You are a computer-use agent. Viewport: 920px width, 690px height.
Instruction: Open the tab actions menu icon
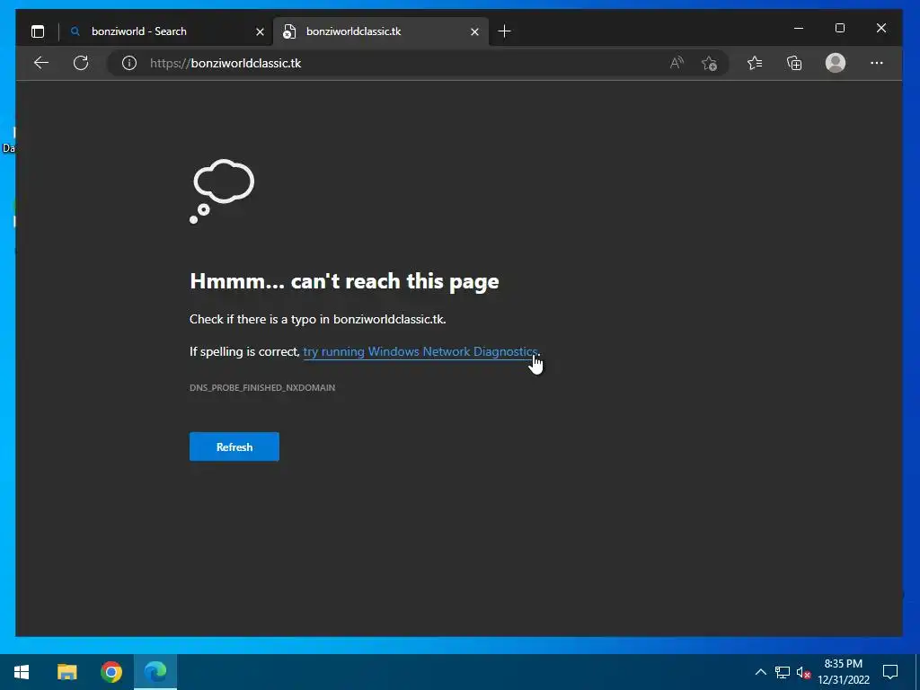[x=38, y=31]
